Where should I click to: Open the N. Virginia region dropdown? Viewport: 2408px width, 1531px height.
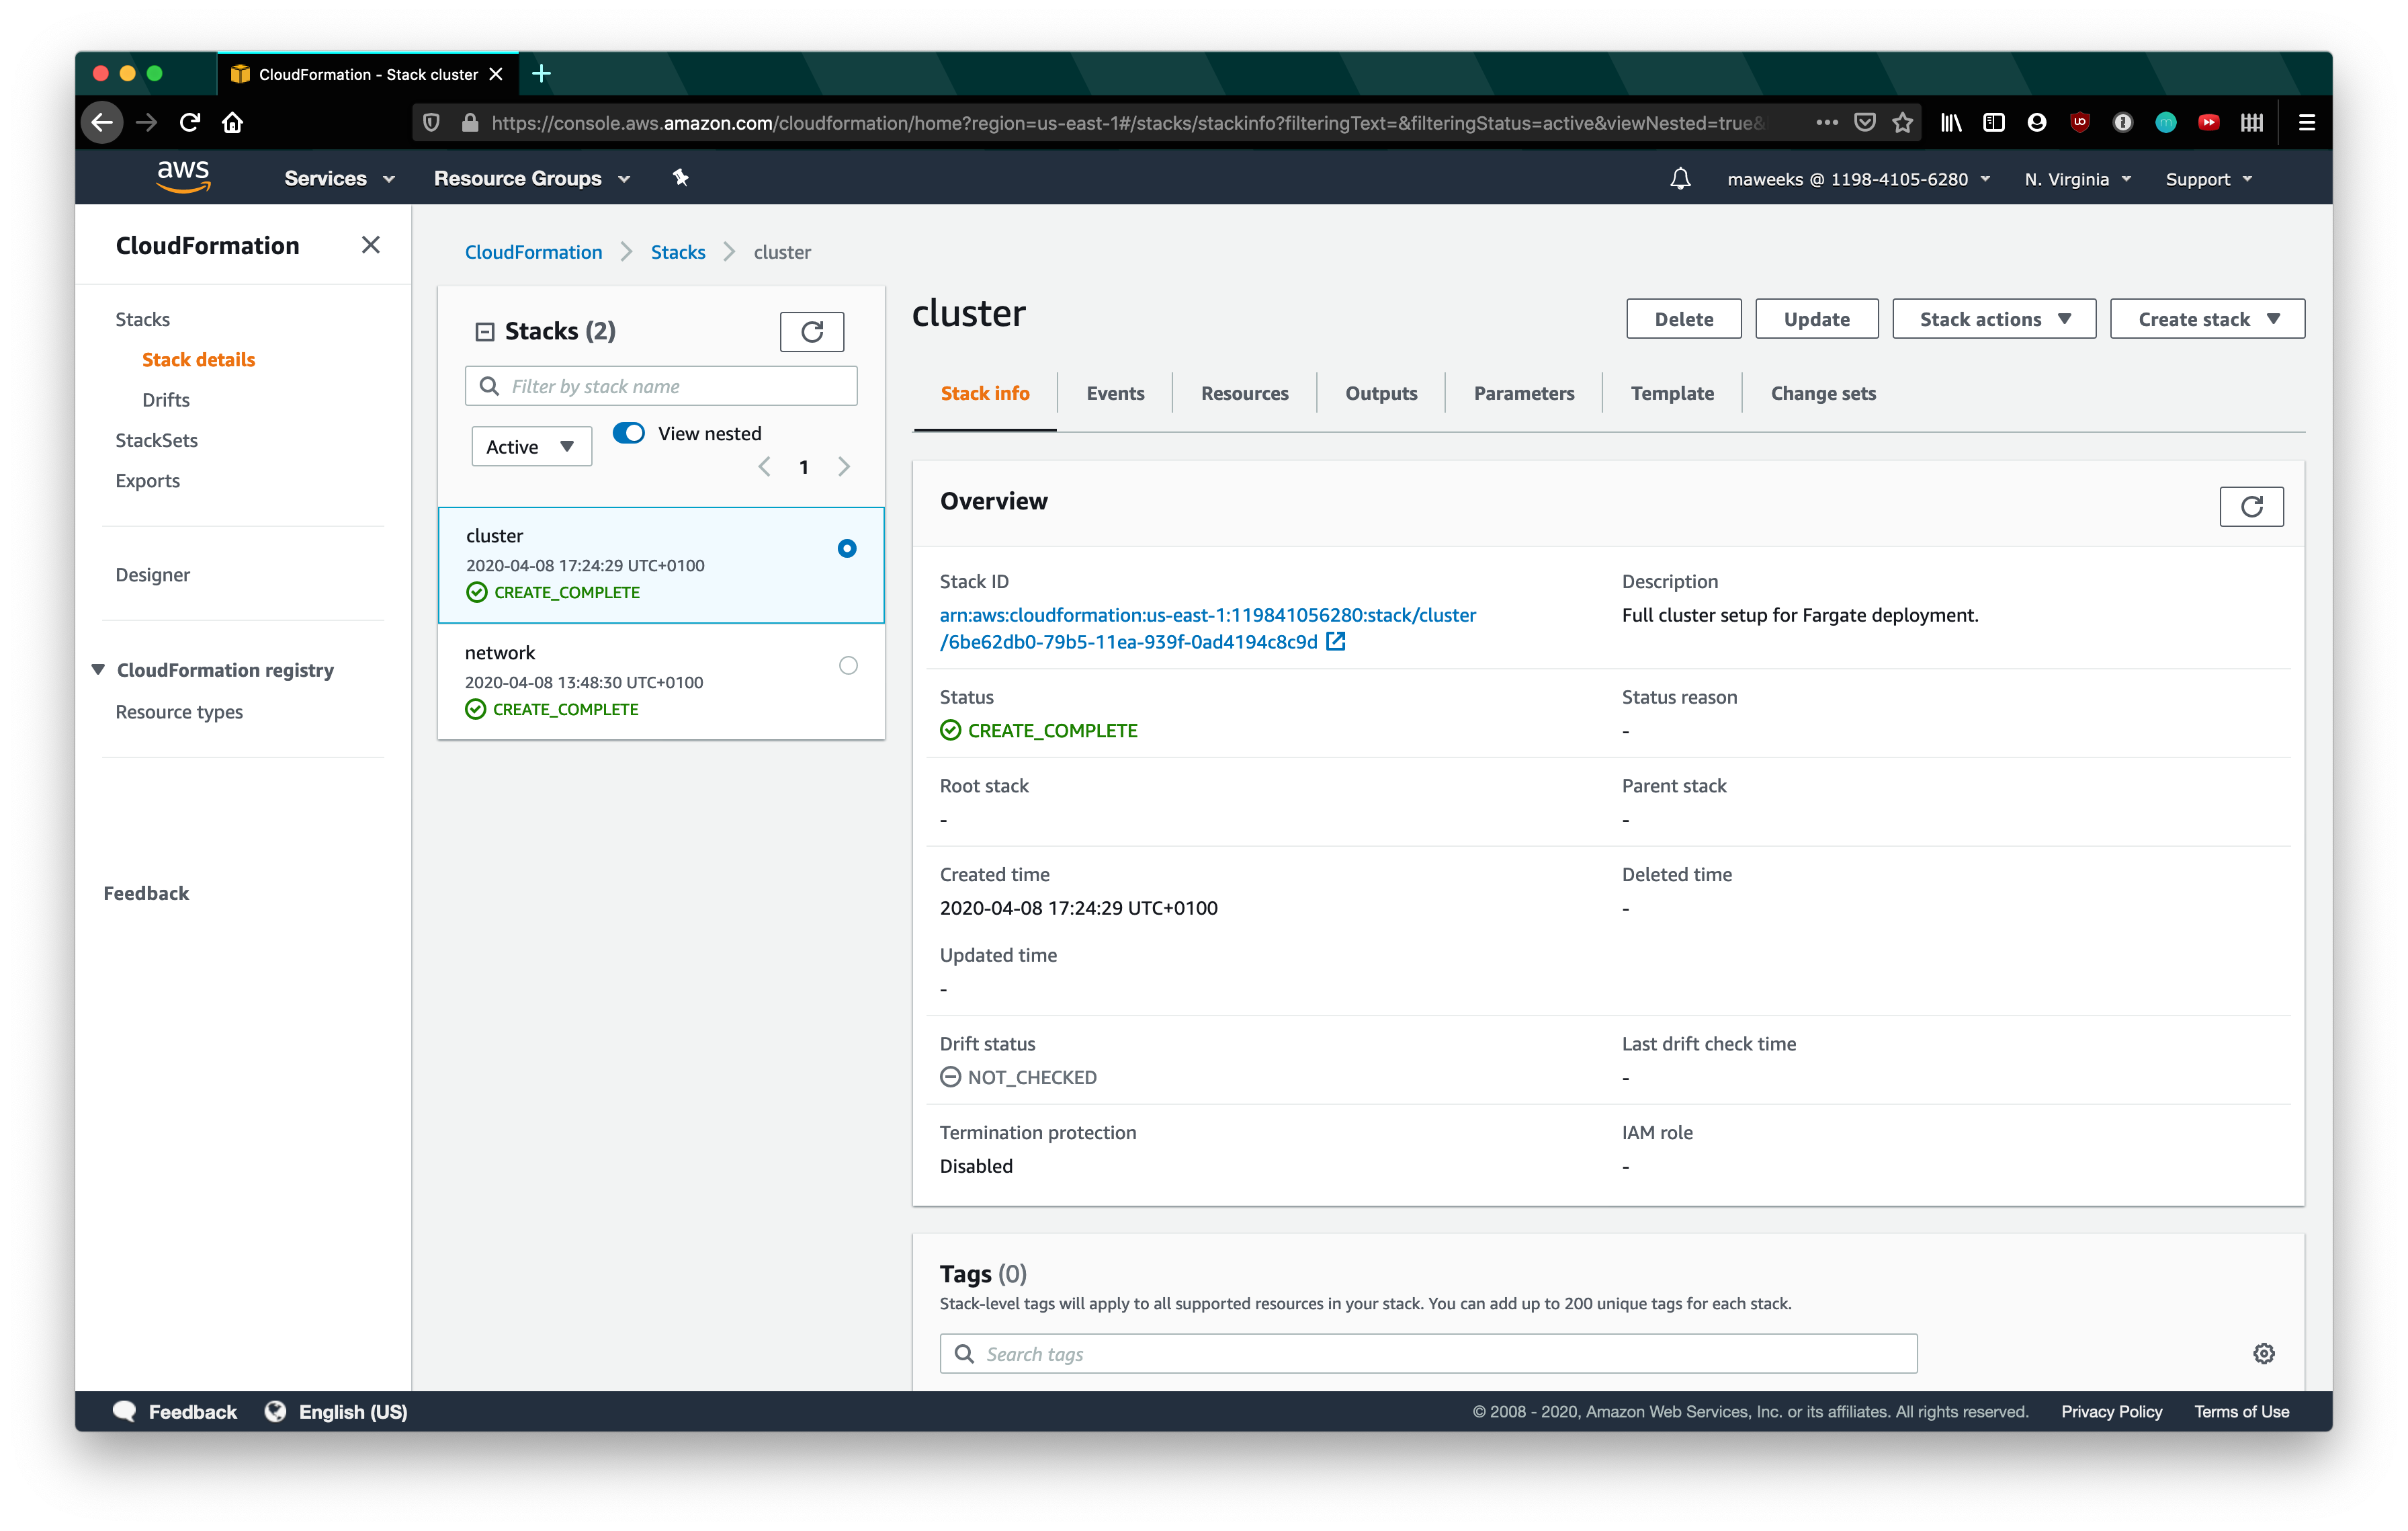[2078, 180]
